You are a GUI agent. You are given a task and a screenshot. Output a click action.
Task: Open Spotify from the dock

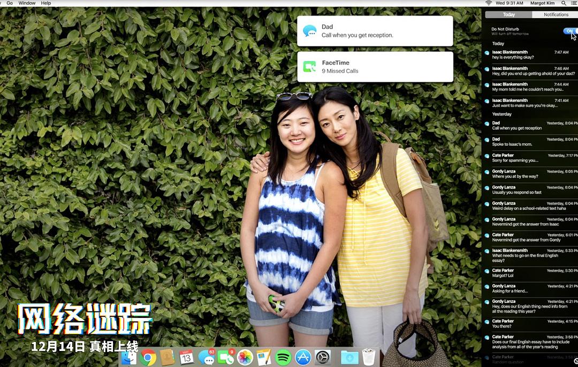coord(283,357)
